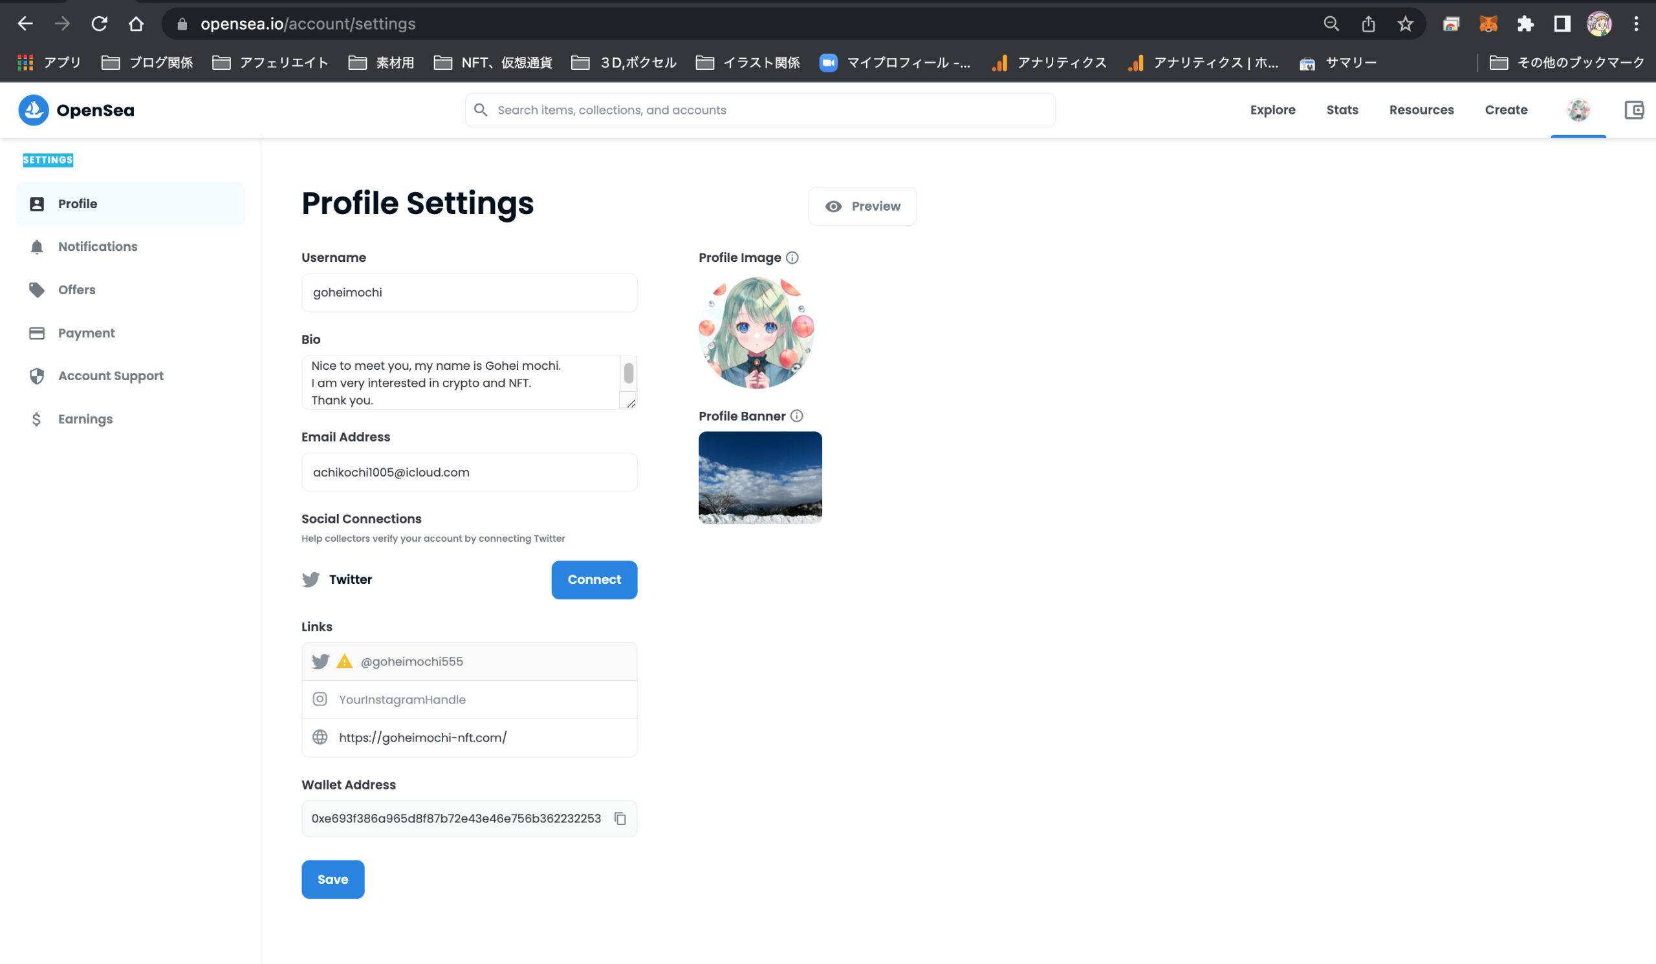
Task: Open Chrome extensions puzzle icon
Action: [1525, 25]
